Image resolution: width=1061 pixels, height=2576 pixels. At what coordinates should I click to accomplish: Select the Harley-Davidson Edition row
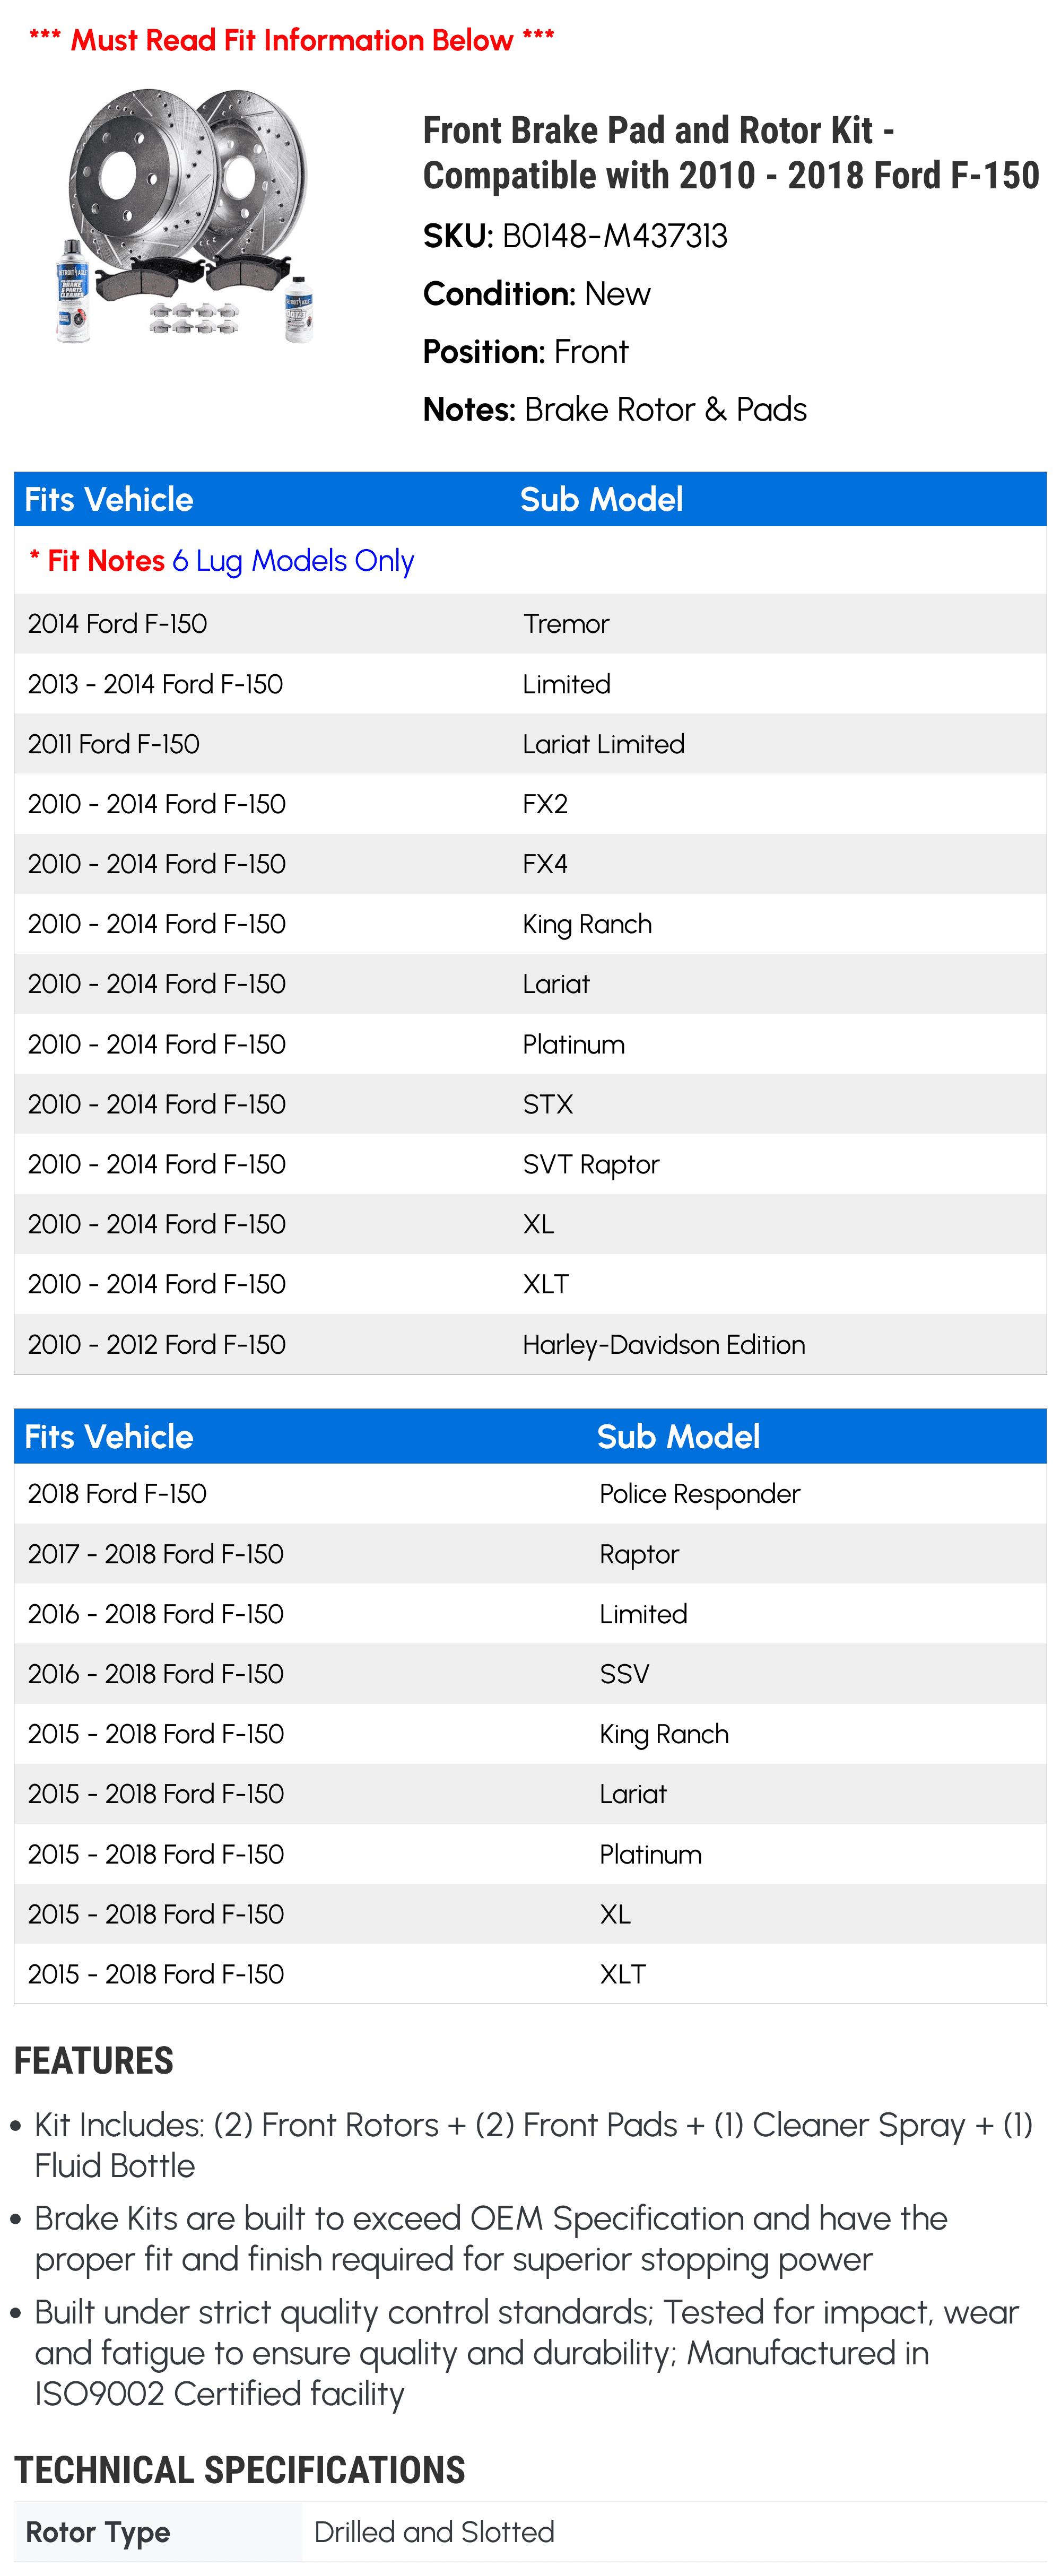pyautogui.click(x=530, y=1344)
